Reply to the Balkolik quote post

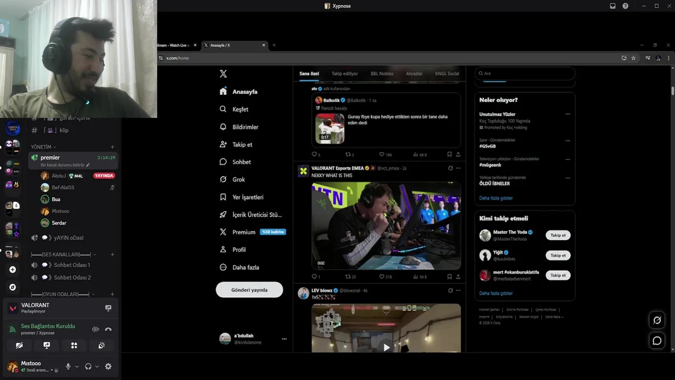pyautogui.click(x=314, y=155)
